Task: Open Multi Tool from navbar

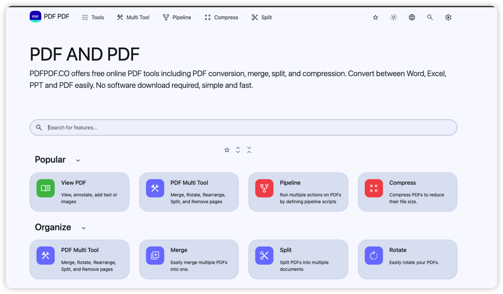Action: tap(133, 17)
